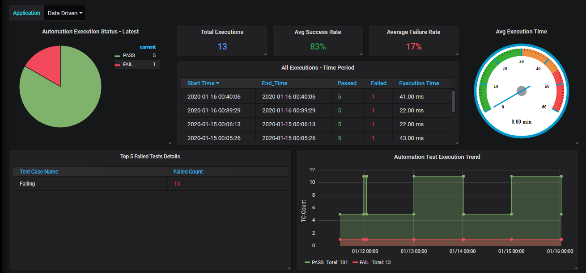Image resolution: width=586 pixels, height=273 pixels.
Task: Click start time 2020-01-15 00:06:13 cell
Action: tap(218, 124)
